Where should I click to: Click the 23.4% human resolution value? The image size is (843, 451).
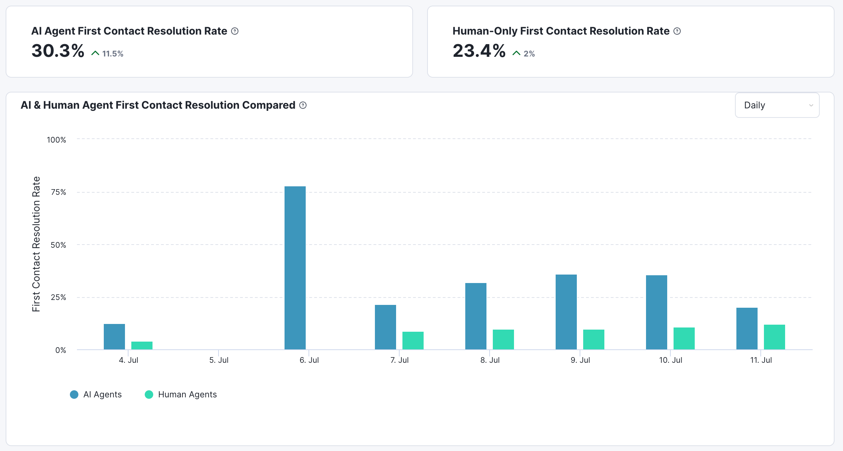click(x=479, y=51)
